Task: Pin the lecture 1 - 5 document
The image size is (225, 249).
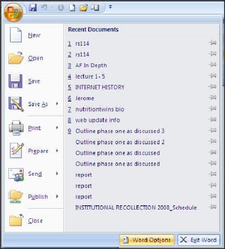Action: pyautogui.click(x=212, y=76)
